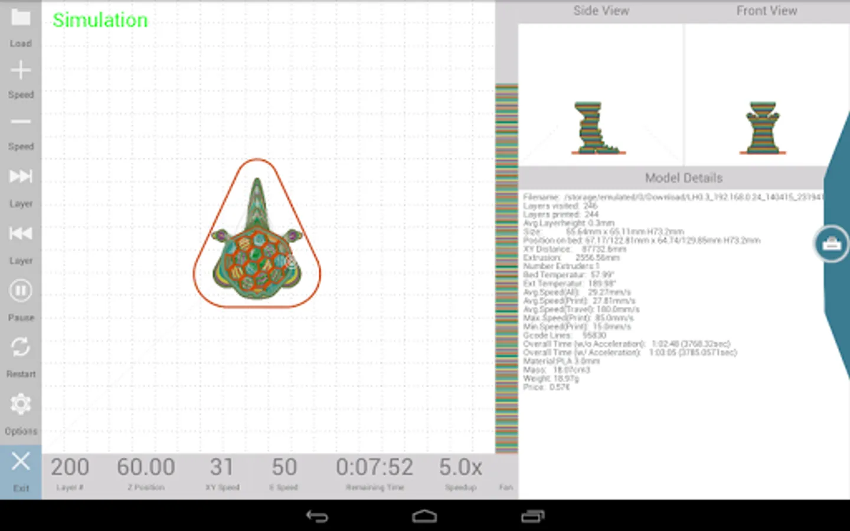Screen dimensions: 850x531
Task: Skip forward to the next layer
Action: point(21,176)
